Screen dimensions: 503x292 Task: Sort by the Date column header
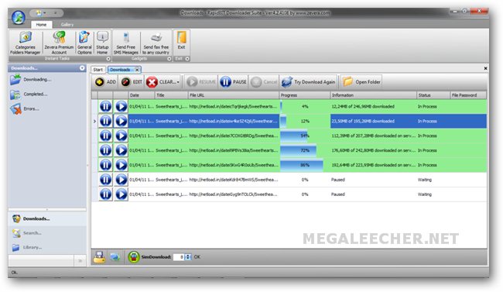point(142,95)
